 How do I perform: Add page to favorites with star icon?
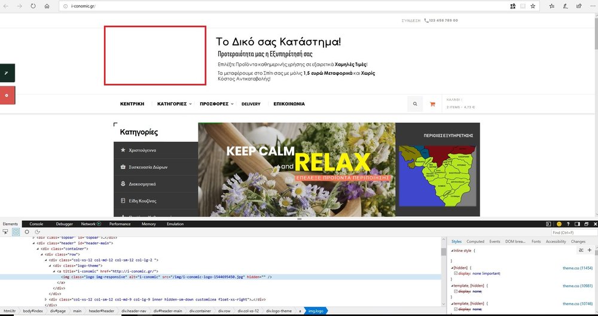pyautogui.click(x=533, y=6)
